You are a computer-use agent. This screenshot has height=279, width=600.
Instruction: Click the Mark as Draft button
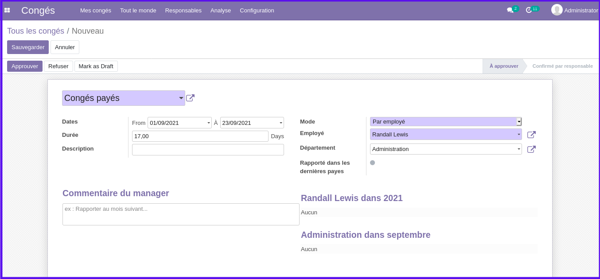[96, 66]
